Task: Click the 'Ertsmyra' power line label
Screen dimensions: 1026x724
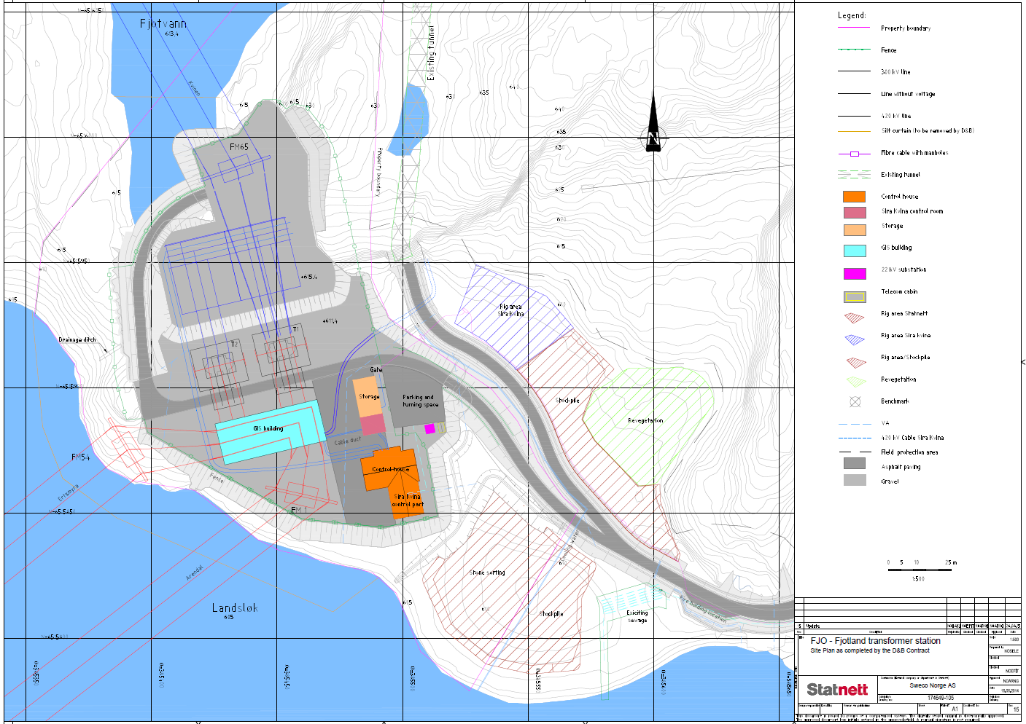Action: tap(68, 492)
